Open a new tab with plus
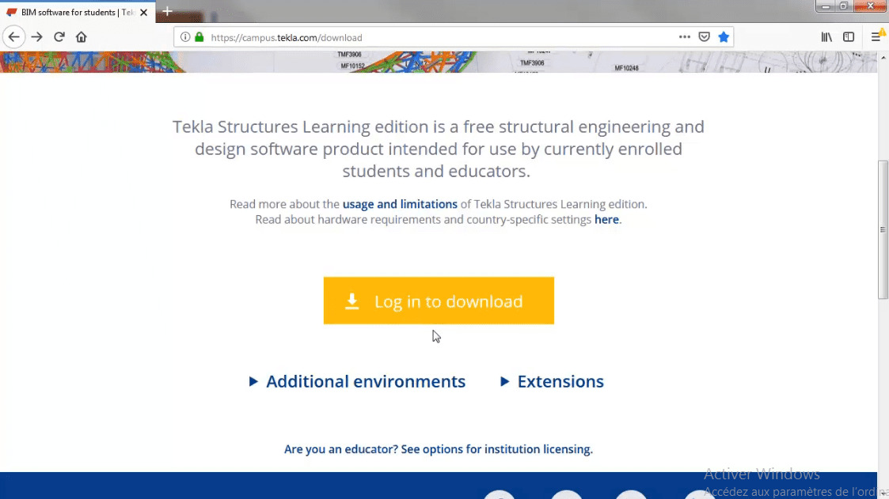The height and width of the screenshot is (499, 889). [x=167, y=11]
